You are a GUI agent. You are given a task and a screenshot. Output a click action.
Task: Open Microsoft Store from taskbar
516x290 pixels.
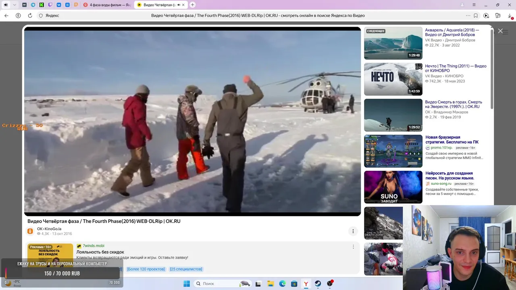pos(294,284)
